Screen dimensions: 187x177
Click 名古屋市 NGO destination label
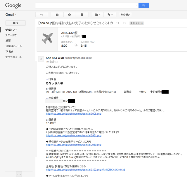click(x=87, y=42)
